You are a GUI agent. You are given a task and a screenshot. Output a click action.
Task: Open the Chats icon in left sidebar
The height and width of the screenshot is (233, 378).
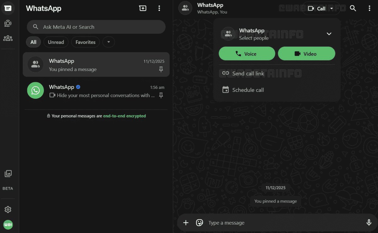(x=8, y=8)
